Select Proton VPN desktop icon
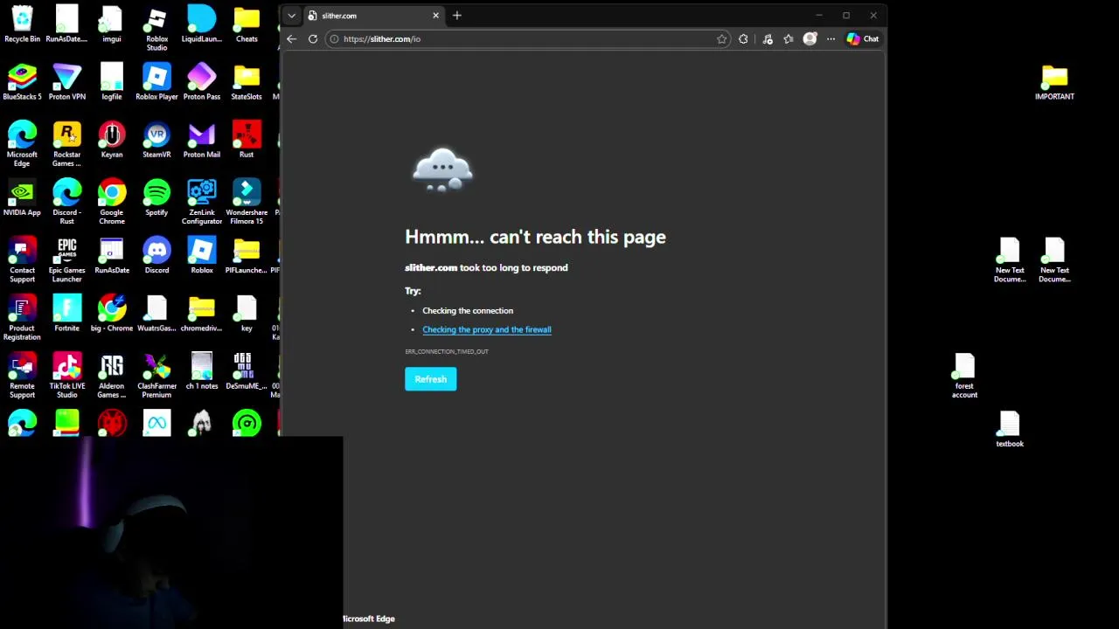 [66, 82]
